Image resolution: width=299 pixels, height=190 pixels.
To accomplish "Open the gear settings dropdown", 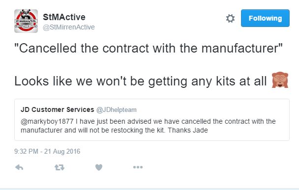I will [230, 19].
